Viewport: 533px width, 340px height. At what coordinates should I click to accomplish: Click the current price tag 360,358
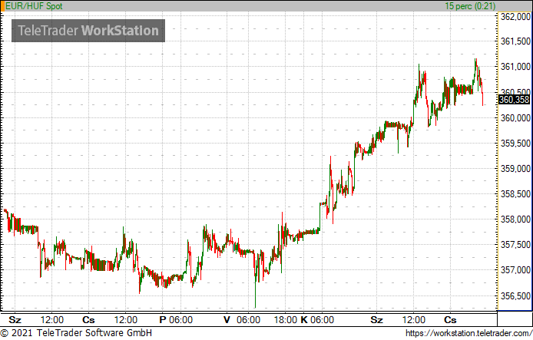[x=515, y=100]
